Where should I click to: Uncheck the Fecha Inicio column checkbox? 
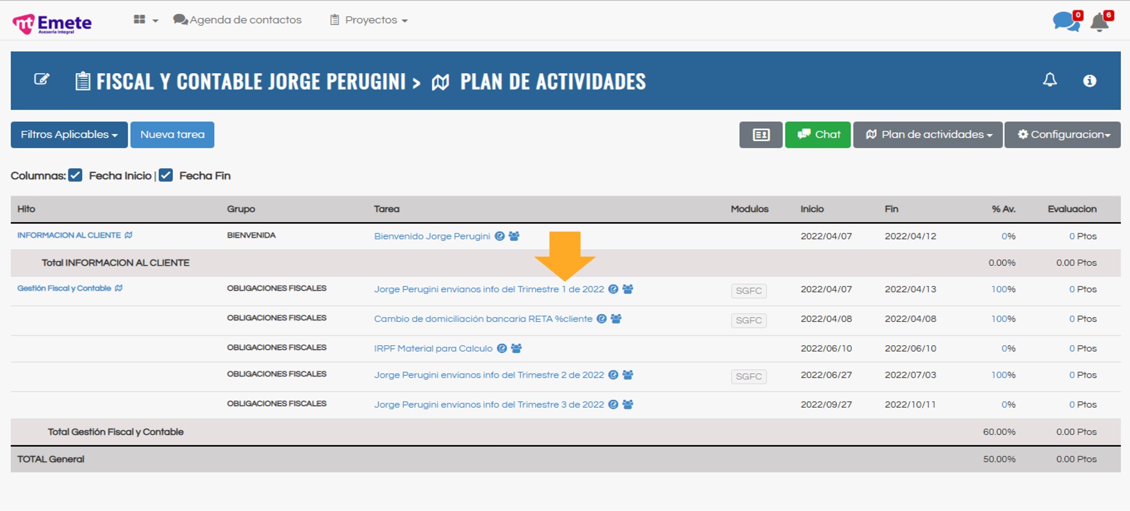click(x=76, y=175)
